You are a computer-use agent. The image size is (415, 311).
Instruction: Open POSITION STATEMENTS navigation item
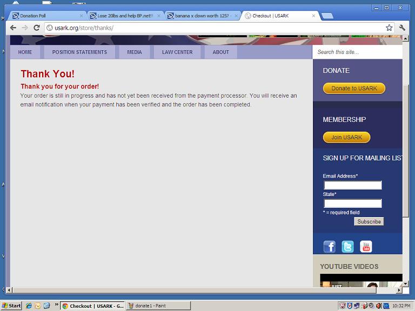point(79,52)
